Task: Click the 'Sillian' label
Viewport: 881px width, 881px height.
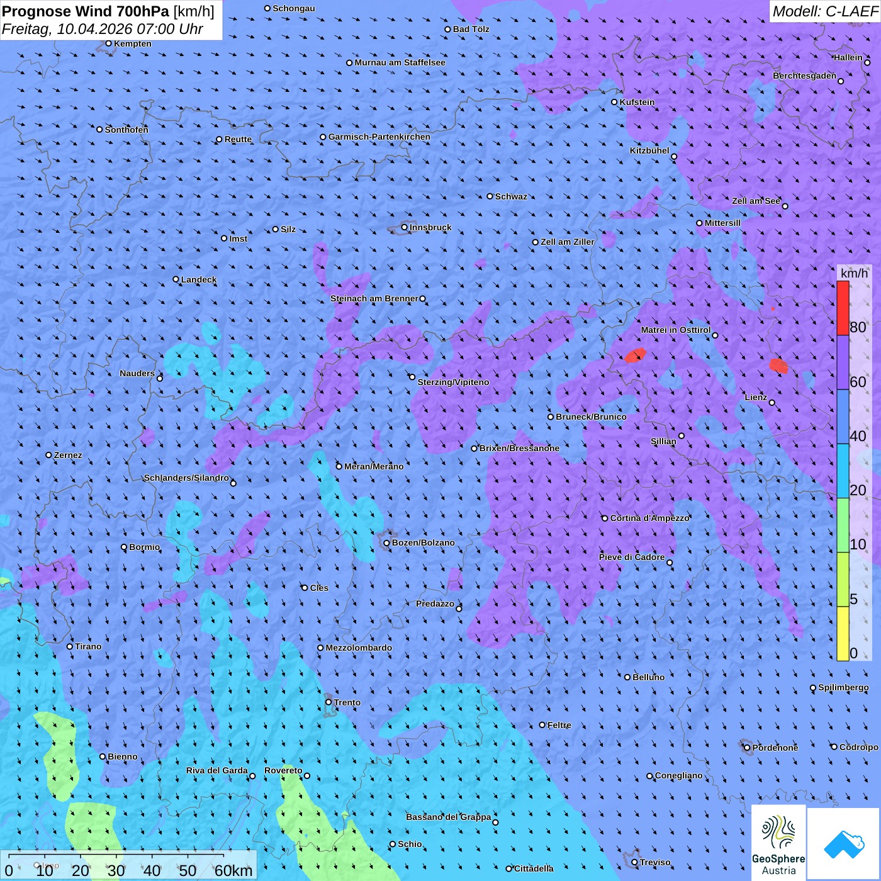Action: pyautogui.click(x=663, y=441)
